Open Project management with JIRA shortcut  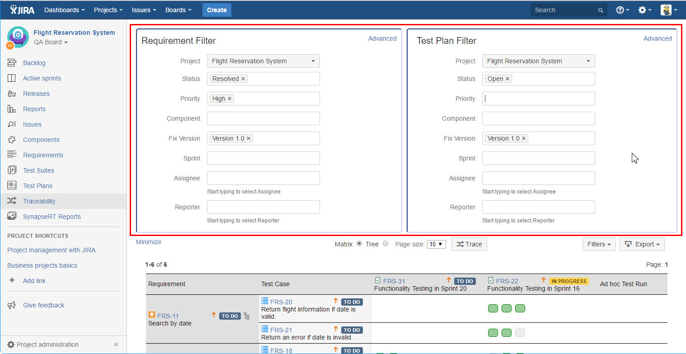click(x=52, y=250)
